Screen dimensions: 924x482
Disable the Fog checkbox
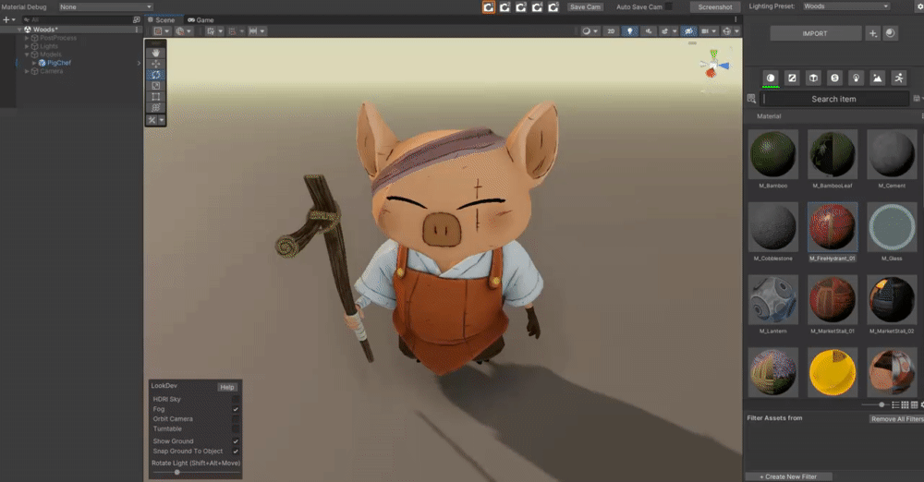pyautogui.click(x=236, y=409)
